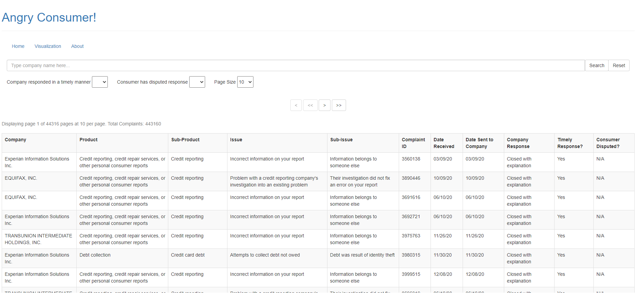This screenshot has width=637, height=293.
Task: Open the Angry Consumer! title link
Action: coord(49,18)
